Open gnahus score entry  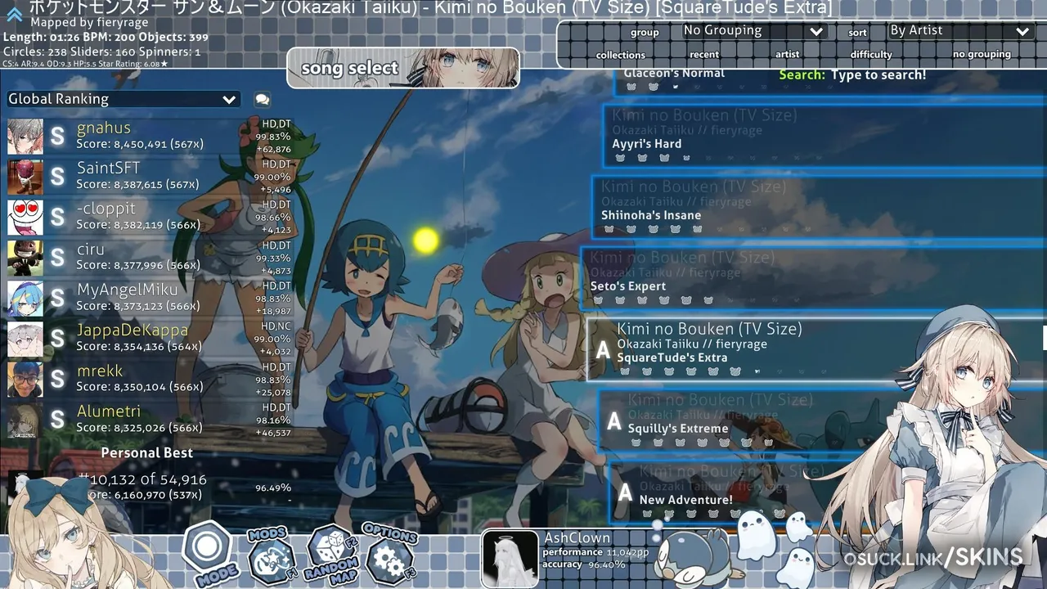149,137
